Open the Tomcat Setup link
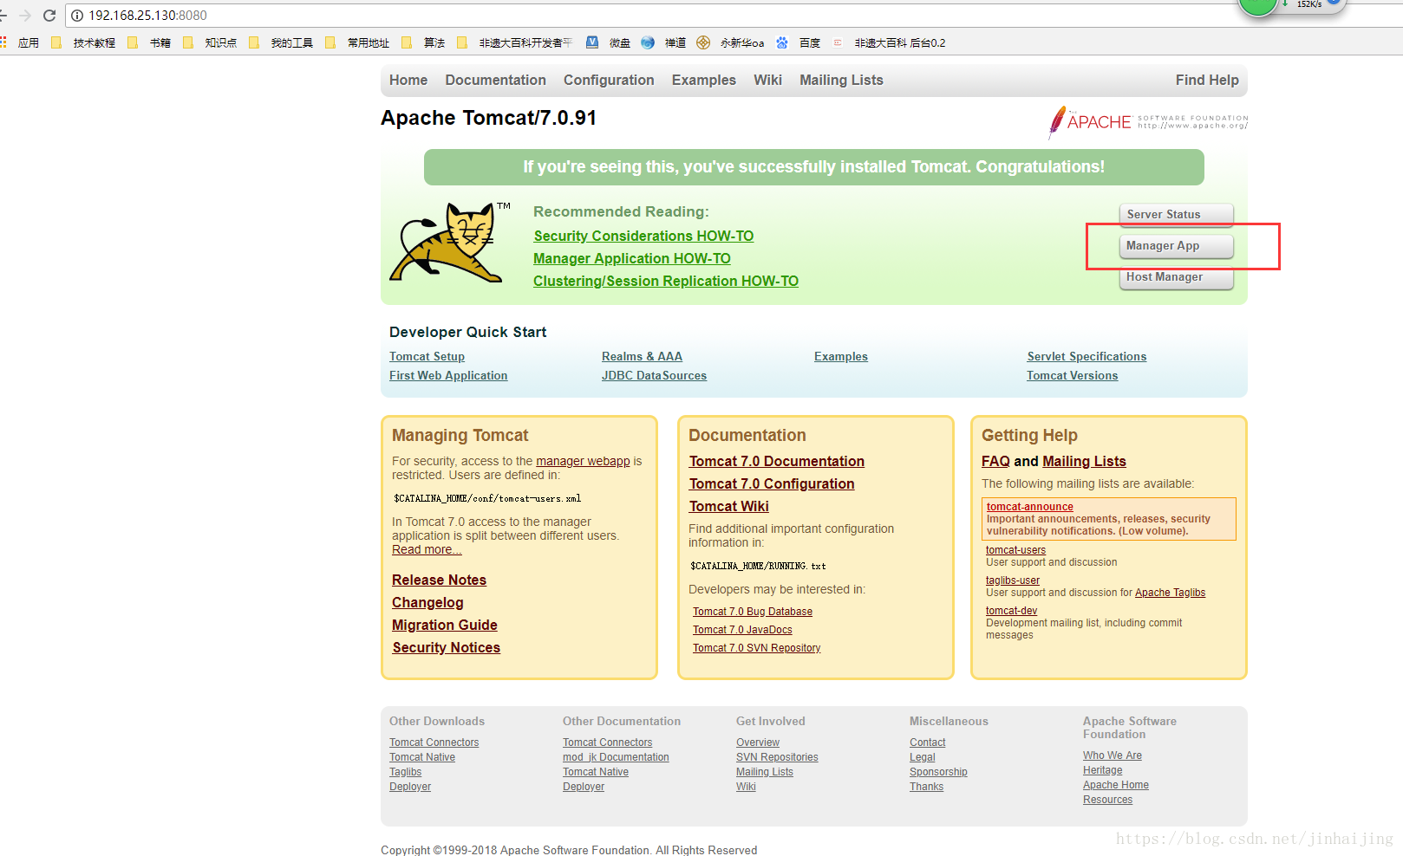The height and width of the screenshot is (856, 1403). click(x=427, y=356)
